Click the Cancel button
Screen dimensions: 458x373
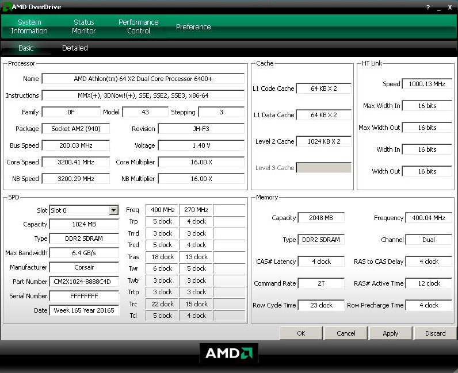coord(346,333)
